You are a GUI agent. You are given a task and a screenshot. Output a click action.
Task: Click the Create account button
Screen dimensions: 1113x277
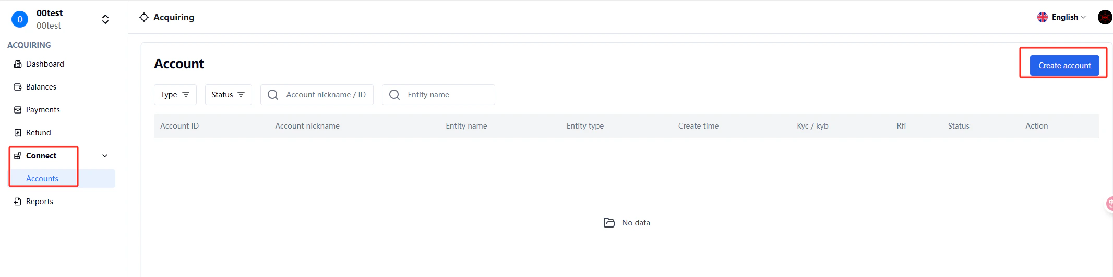pos(1064,66)
